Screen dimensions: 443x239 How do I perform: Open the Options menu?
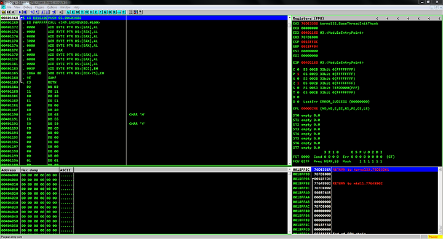click(x=52, y=7)
